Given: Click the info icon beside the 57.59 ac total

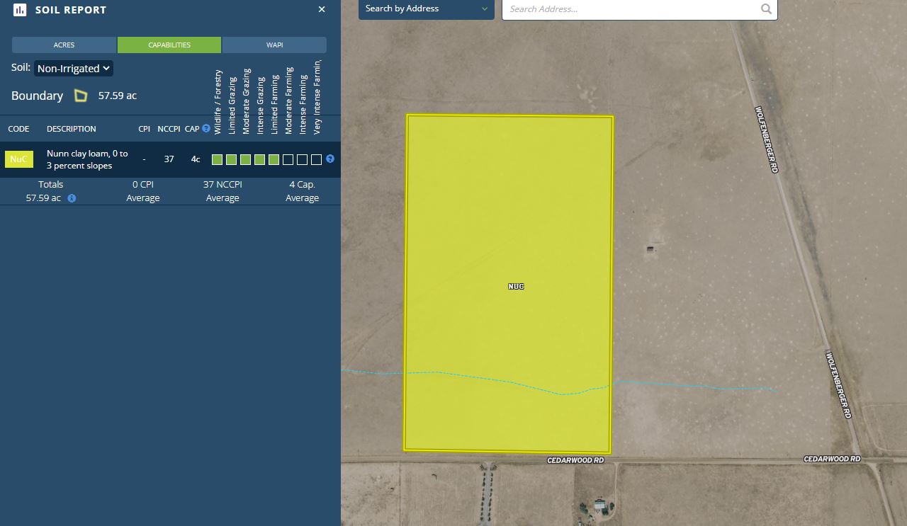Looking at the screenshot, I should 72,198.
